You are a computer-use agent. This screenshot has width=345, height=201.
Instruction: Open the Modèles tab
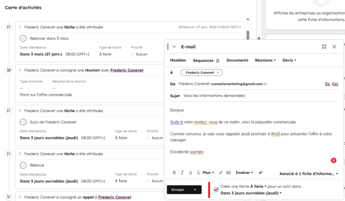point(178,60)
